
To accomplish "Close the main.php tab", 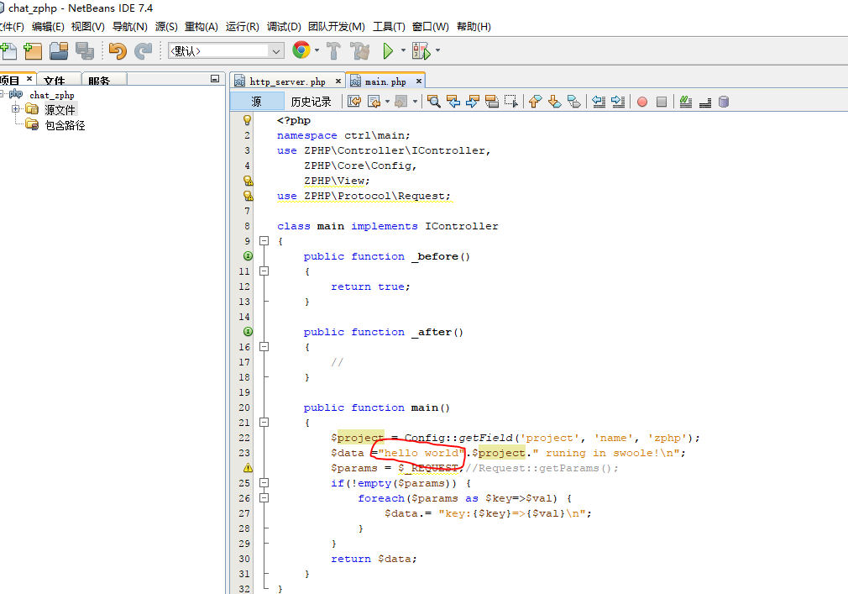I will (x=419, y=81).
